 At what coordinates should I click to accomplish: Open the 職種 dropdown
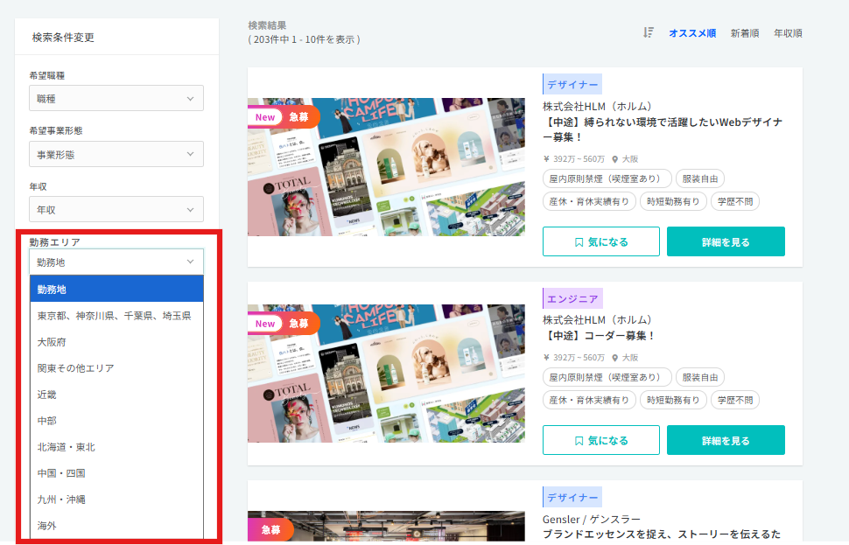116,99
